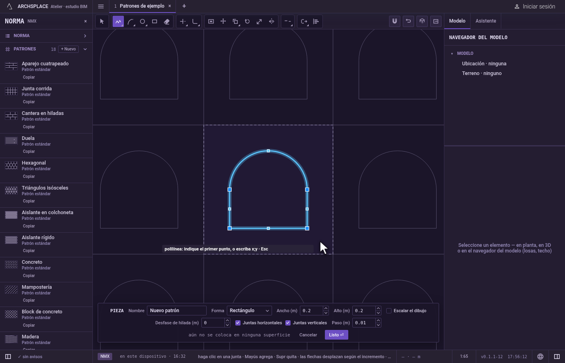
Task: Add a new tab with plus icon
Action: coord(184,6)
